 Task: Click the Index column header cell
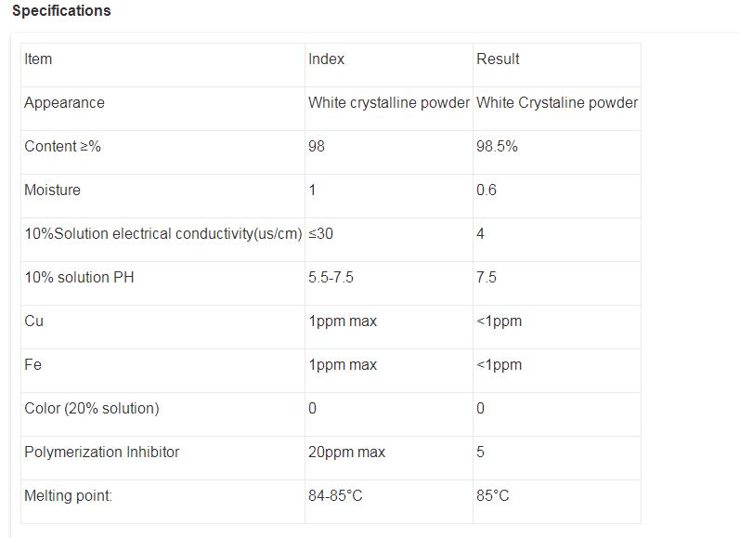[x=326, y=59]
